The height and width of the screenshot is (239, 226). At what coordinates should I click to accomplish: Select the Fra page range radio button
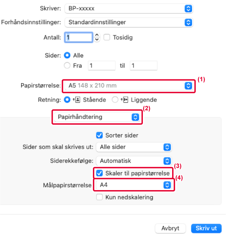67,66
